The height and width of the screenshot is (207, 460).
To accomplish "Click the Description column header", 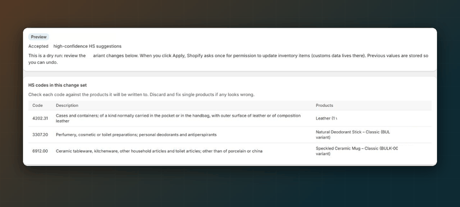I will [x=67, y=106].
